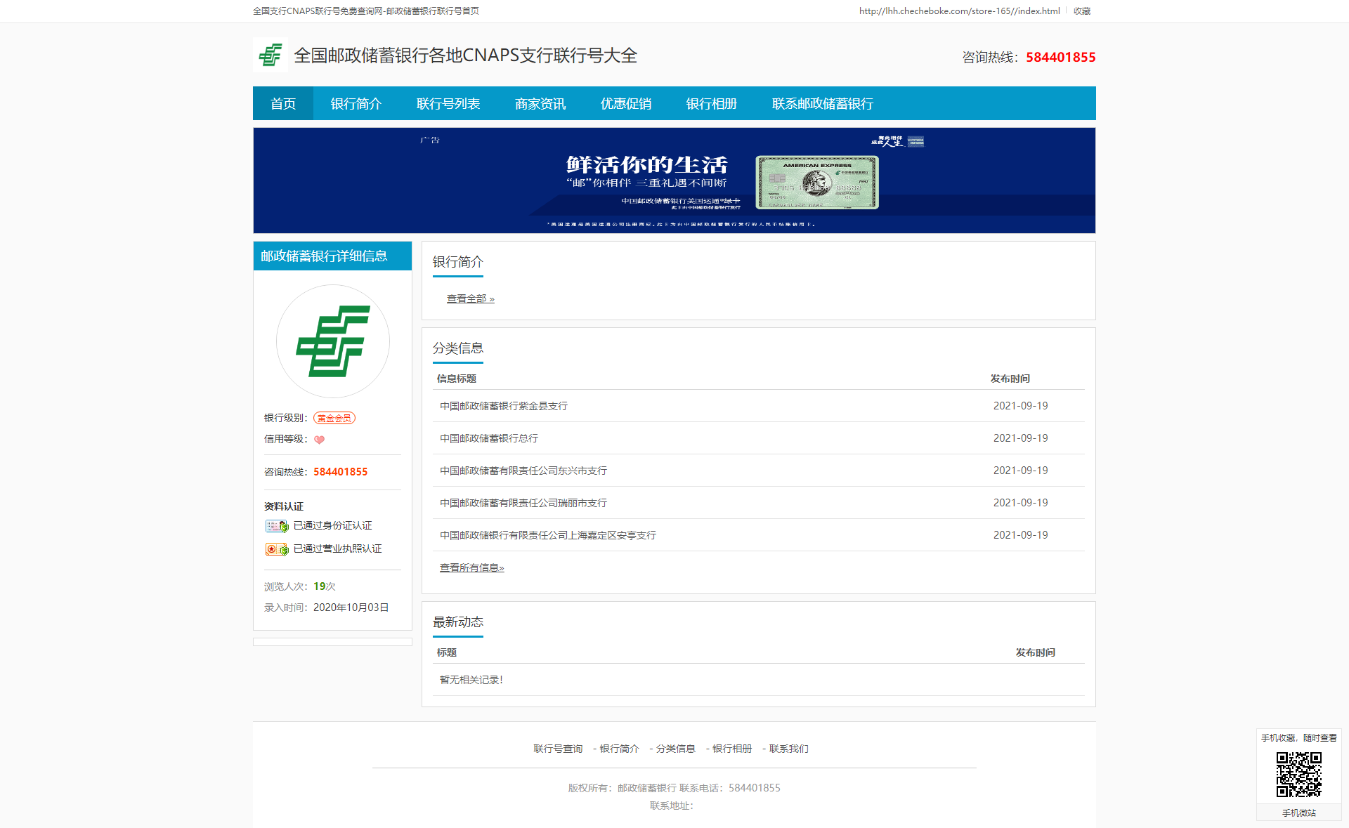Click the view count 19次
The height and width of the screenshot is (828, 1349).
325,586
